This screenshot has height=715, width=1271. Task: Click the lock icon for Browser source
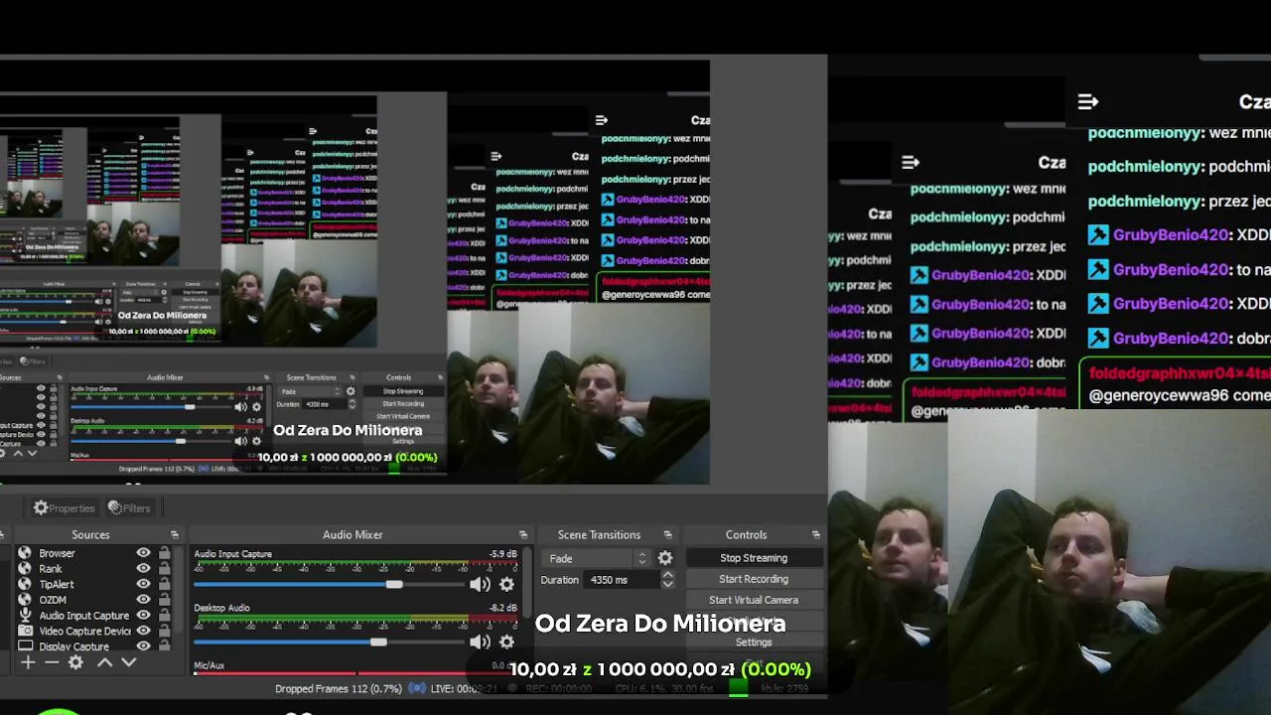(x=164, y=553)
